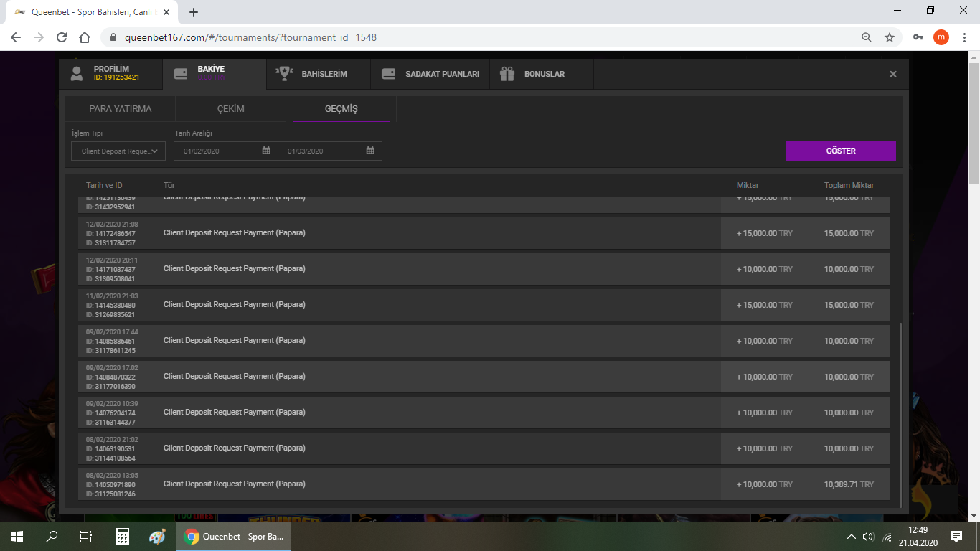Expand the İşlem Tipi dropdown
Viewport: 980px width, 551px height.
118,151
